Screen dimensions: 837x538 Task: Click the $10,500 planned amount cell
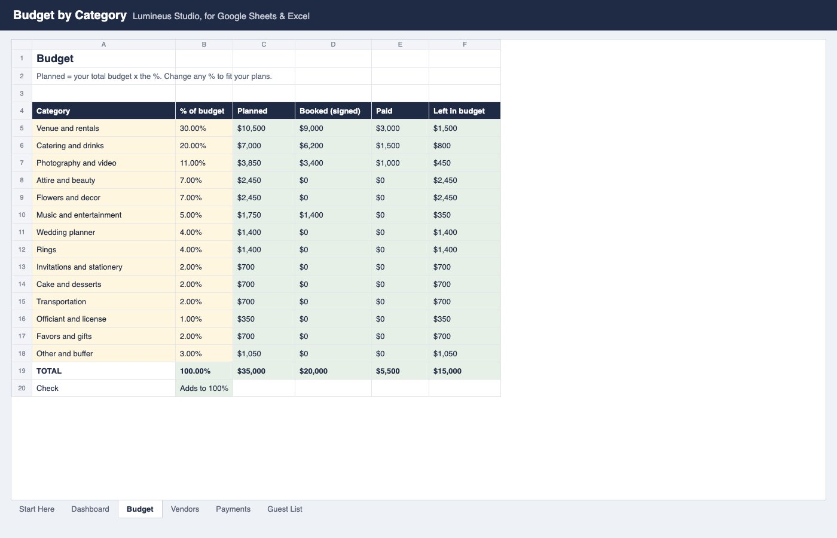click(x=264, y=129)
